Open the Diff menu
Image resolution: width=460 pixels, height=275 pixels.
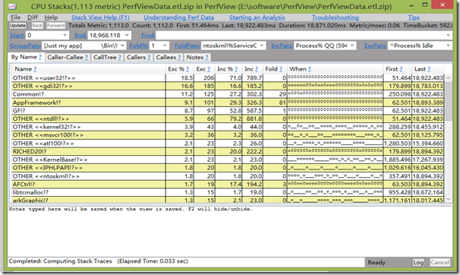(x=33, y=17)
